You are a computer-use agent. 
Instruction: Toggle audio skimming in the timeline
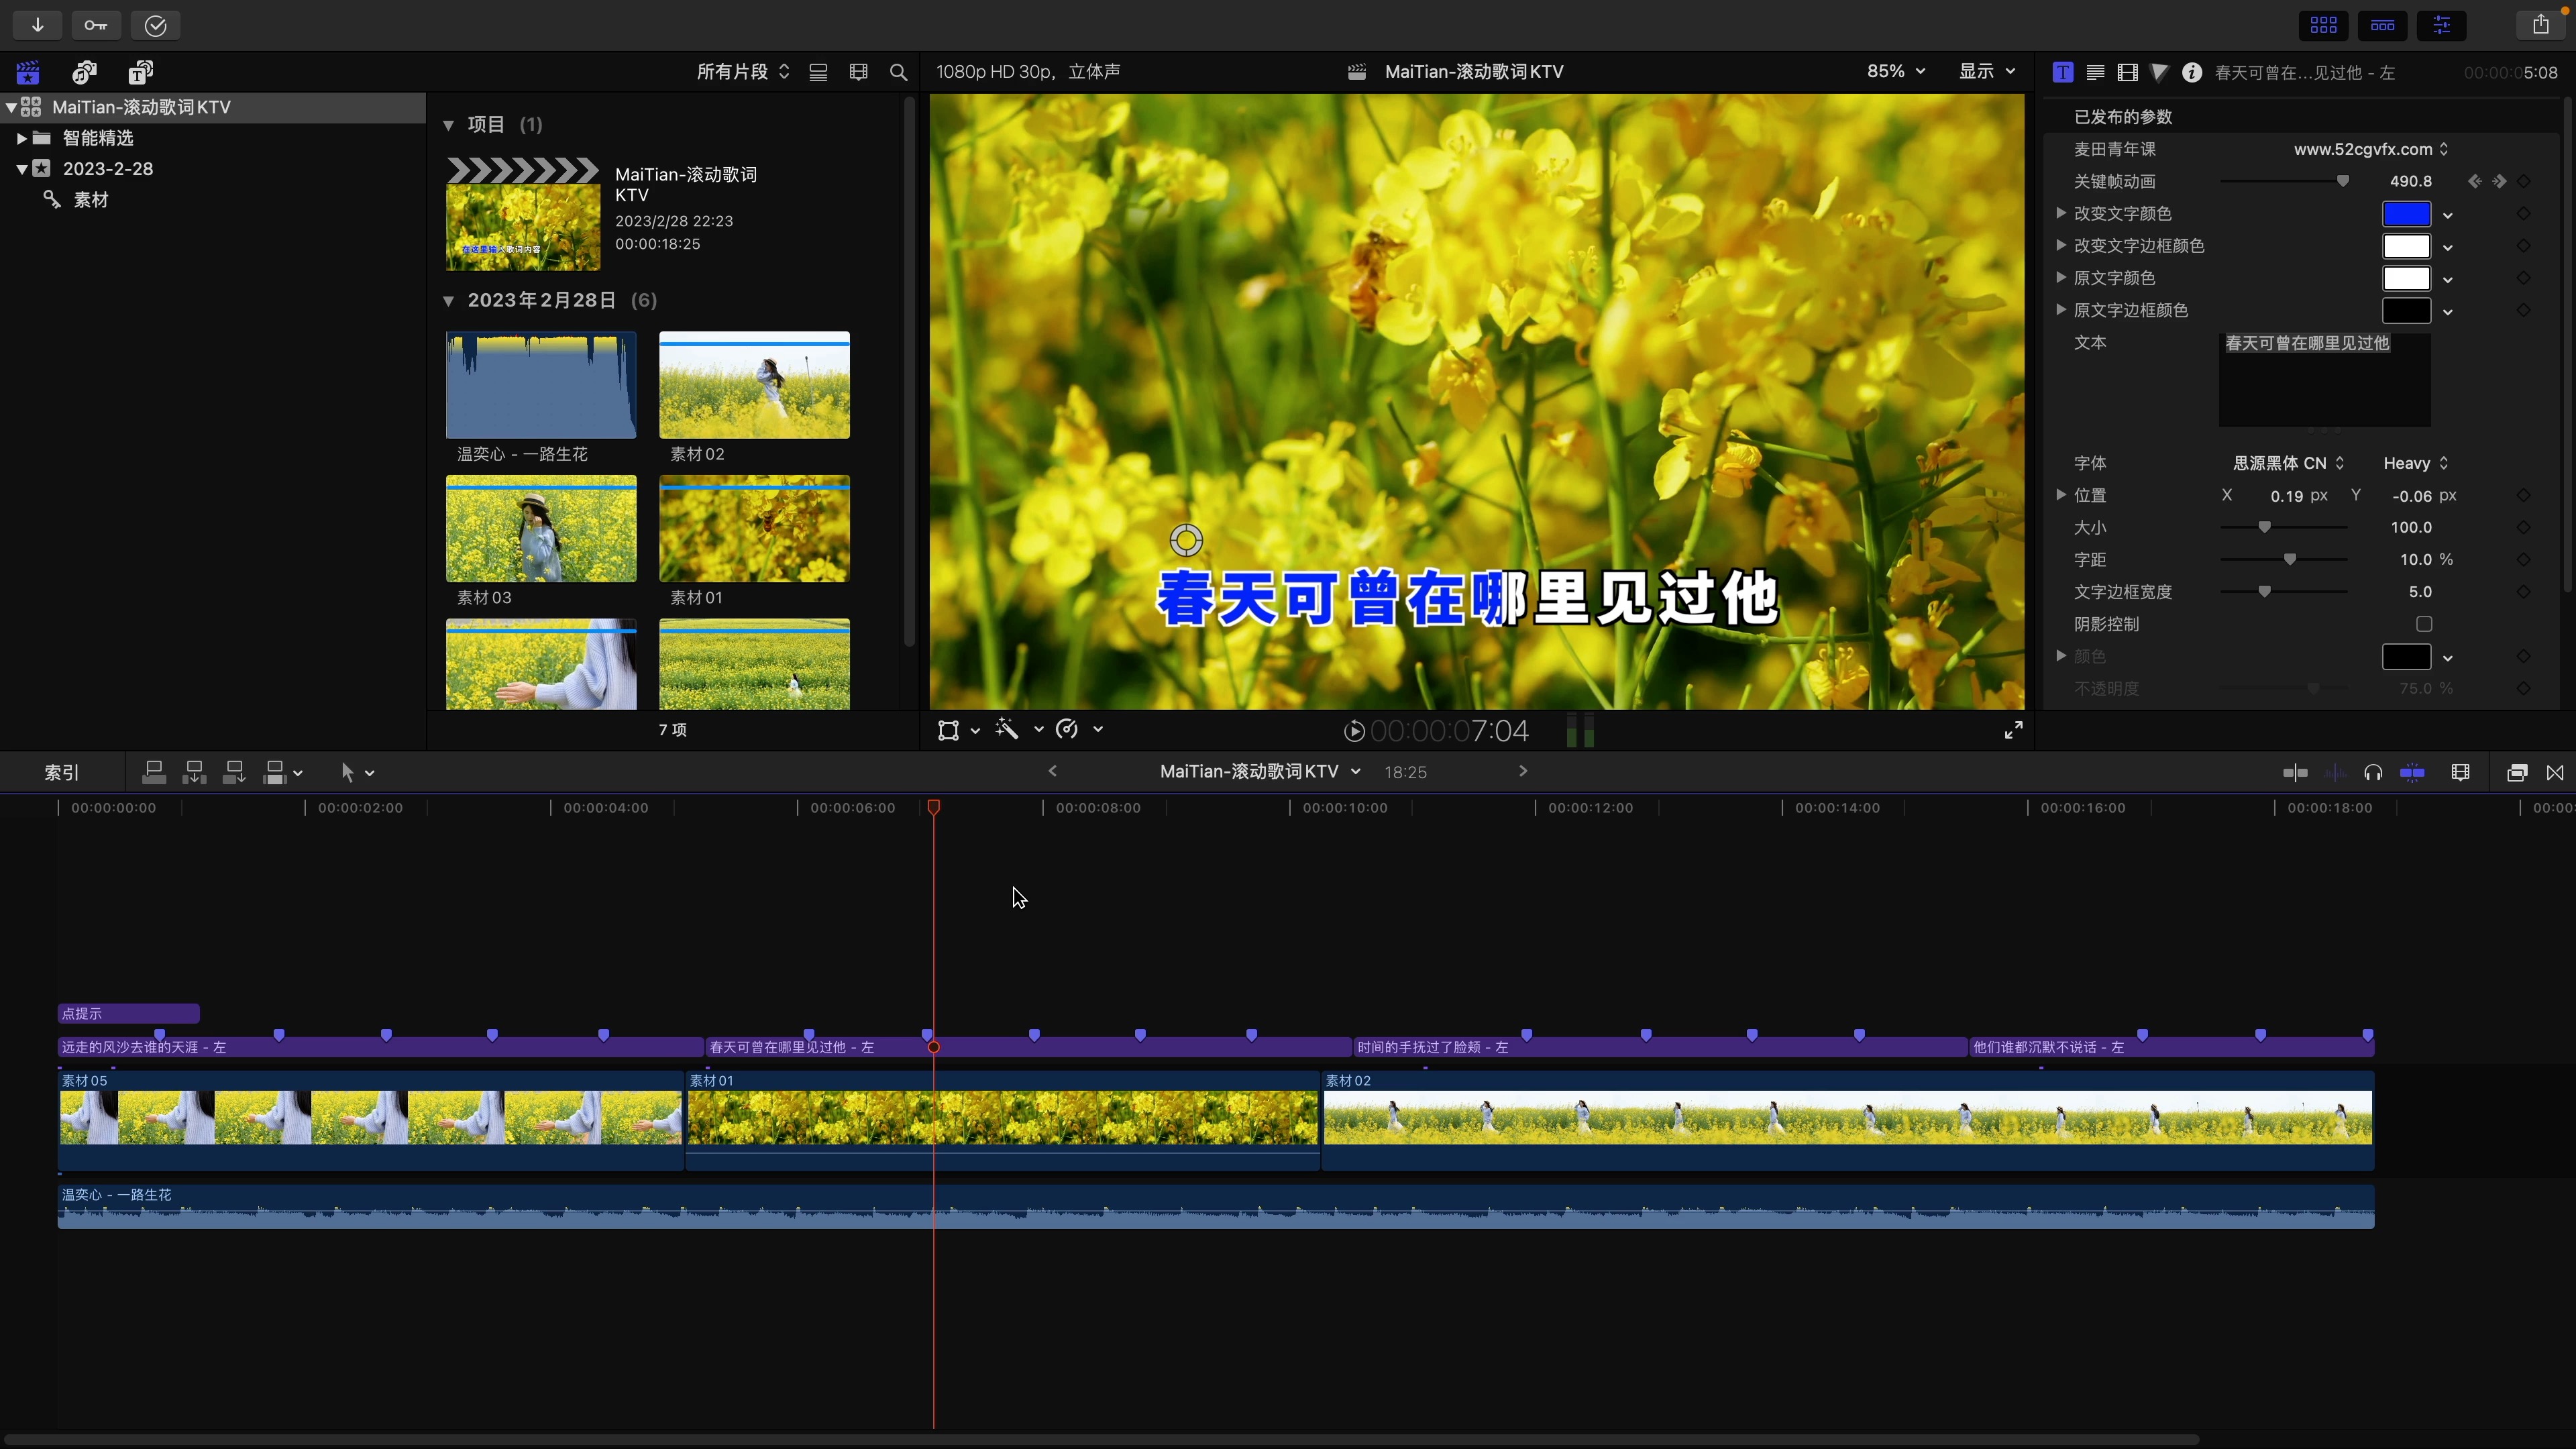pyautogui.click(x=2335, y=773)
